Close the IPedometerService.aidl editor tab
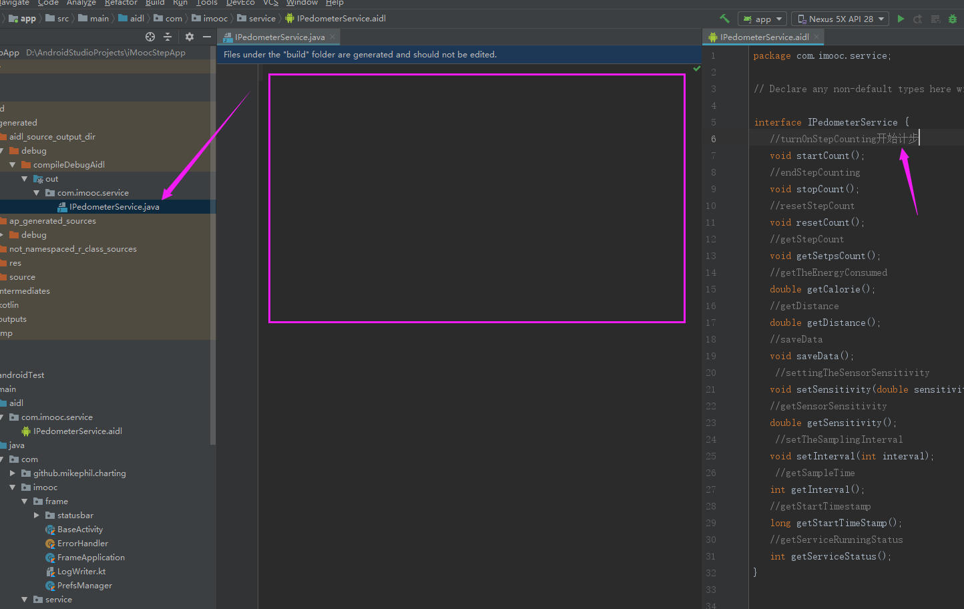 click(816, 37)
